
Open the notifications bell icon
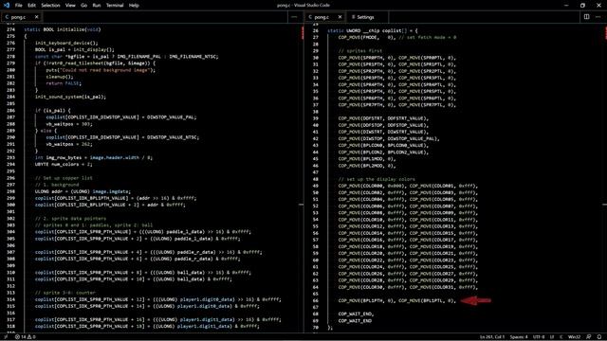[599, 337]
